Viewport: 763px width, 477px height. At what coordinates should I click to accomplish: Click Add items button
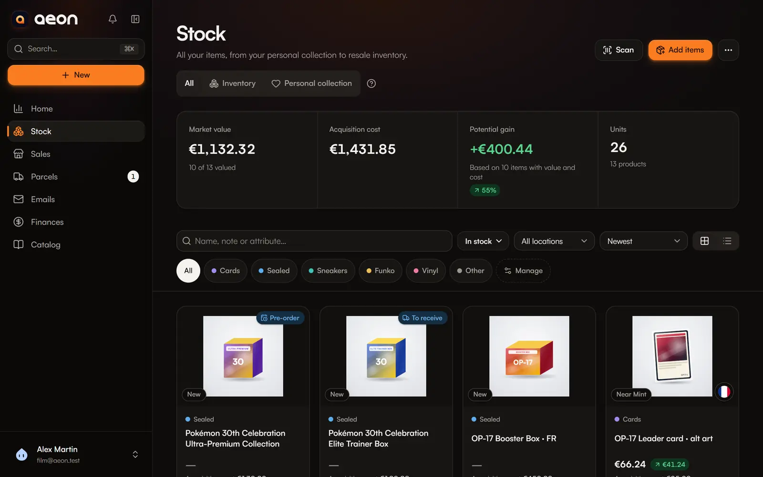(x=680, y=50)
